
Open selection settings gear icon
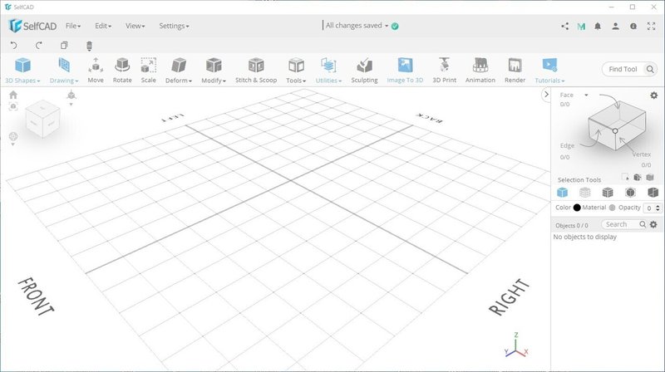654,95
